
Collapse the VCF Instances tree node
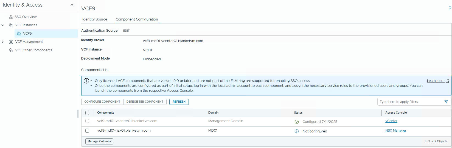pos(3,25)
